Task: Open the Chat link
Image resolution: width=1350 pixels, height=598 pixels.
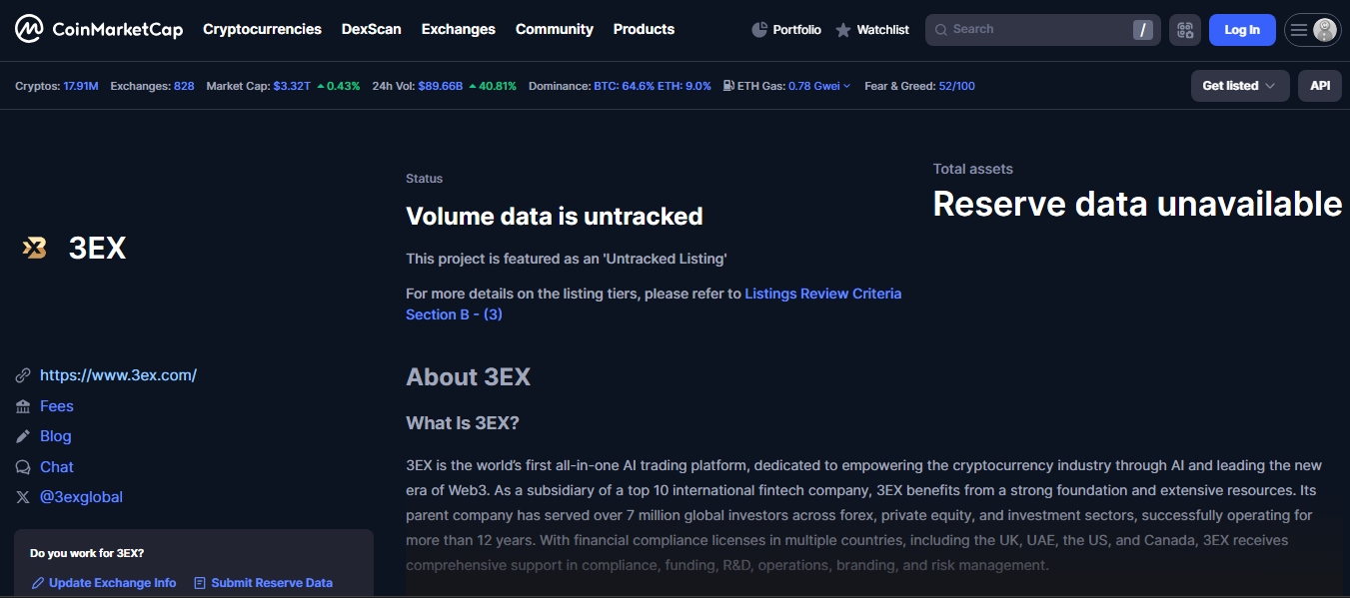Action: tap(57, 467)
